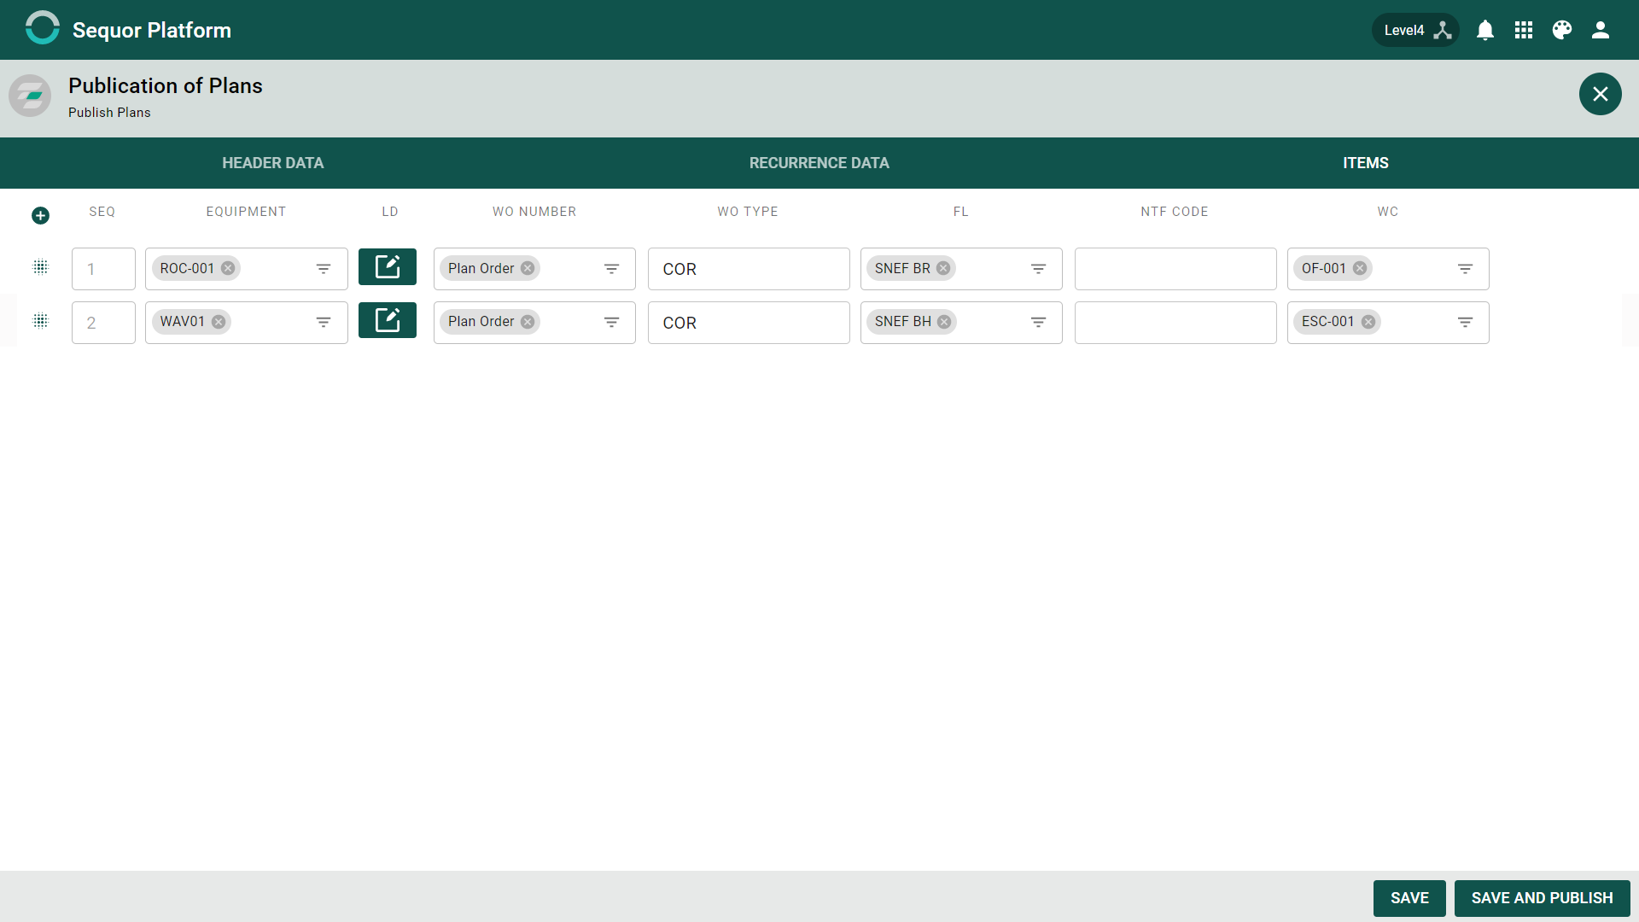Remove the ROC-001 equipment chip
Viewport: 1639px width, 922px height.
coord(228,268)
